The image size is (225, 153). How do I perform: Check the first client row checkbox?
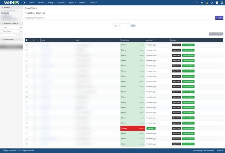(27, 45)
